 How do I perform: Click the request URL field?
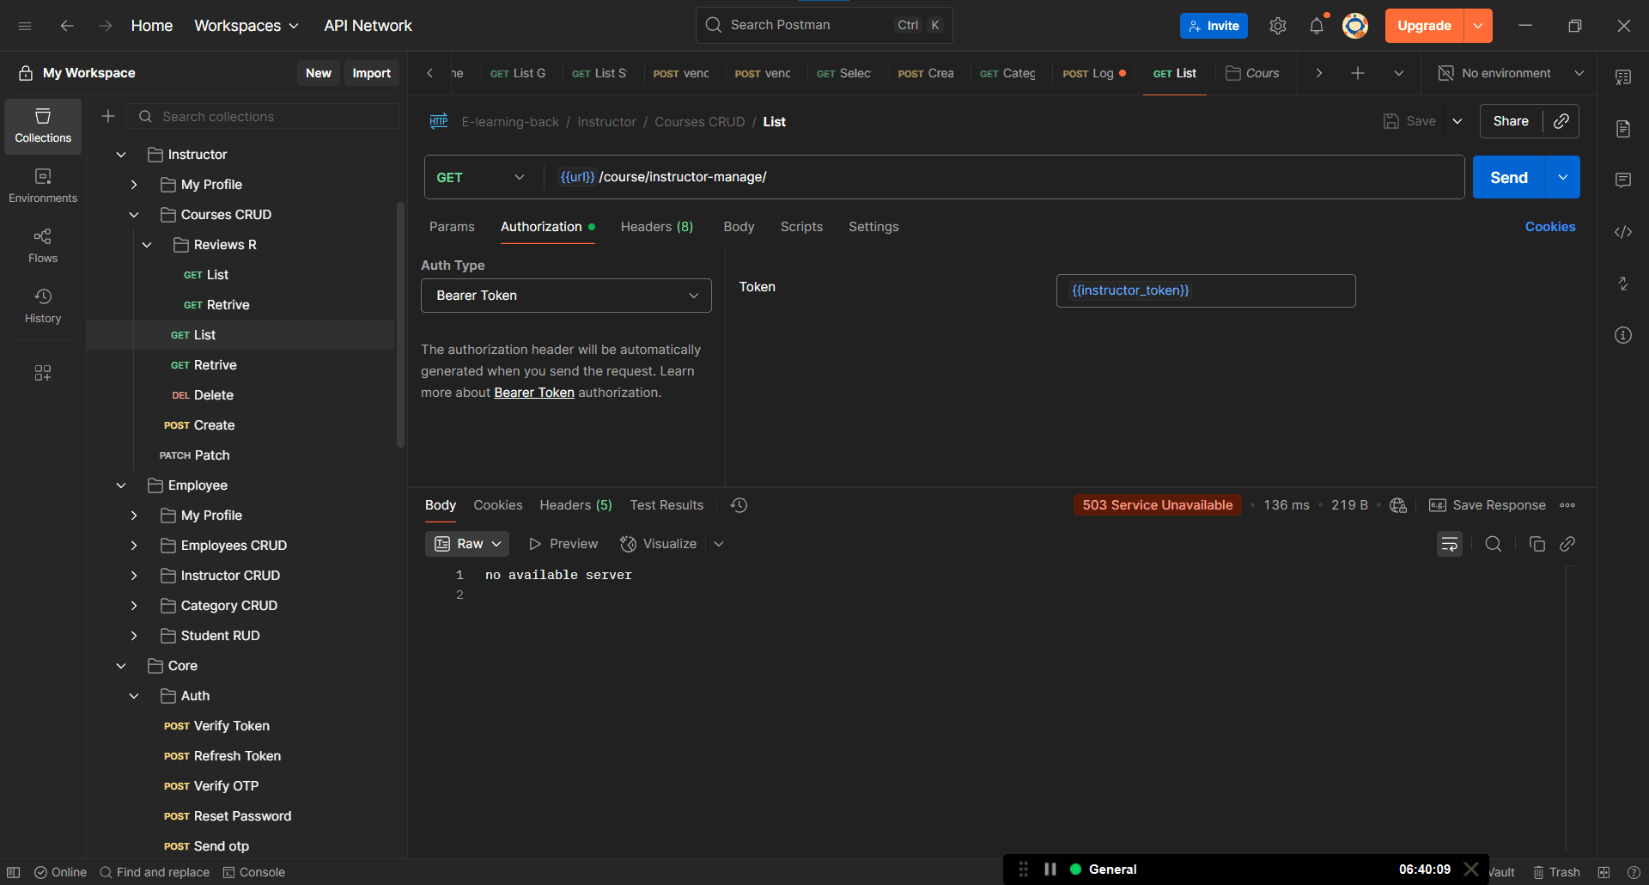click(1003, 177)
